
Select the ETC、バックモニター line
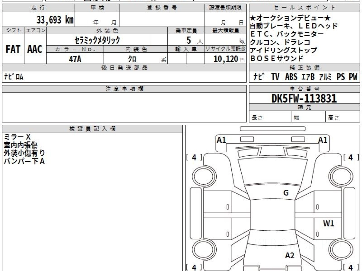coord(287,34)
